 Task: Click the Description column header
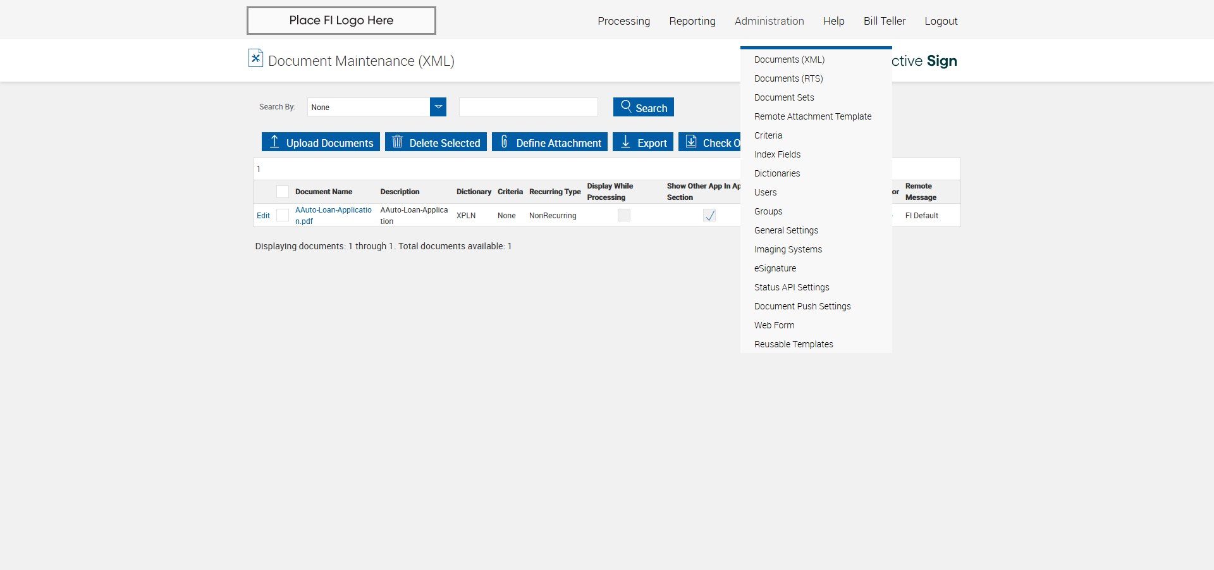click(x=400, y=192)
